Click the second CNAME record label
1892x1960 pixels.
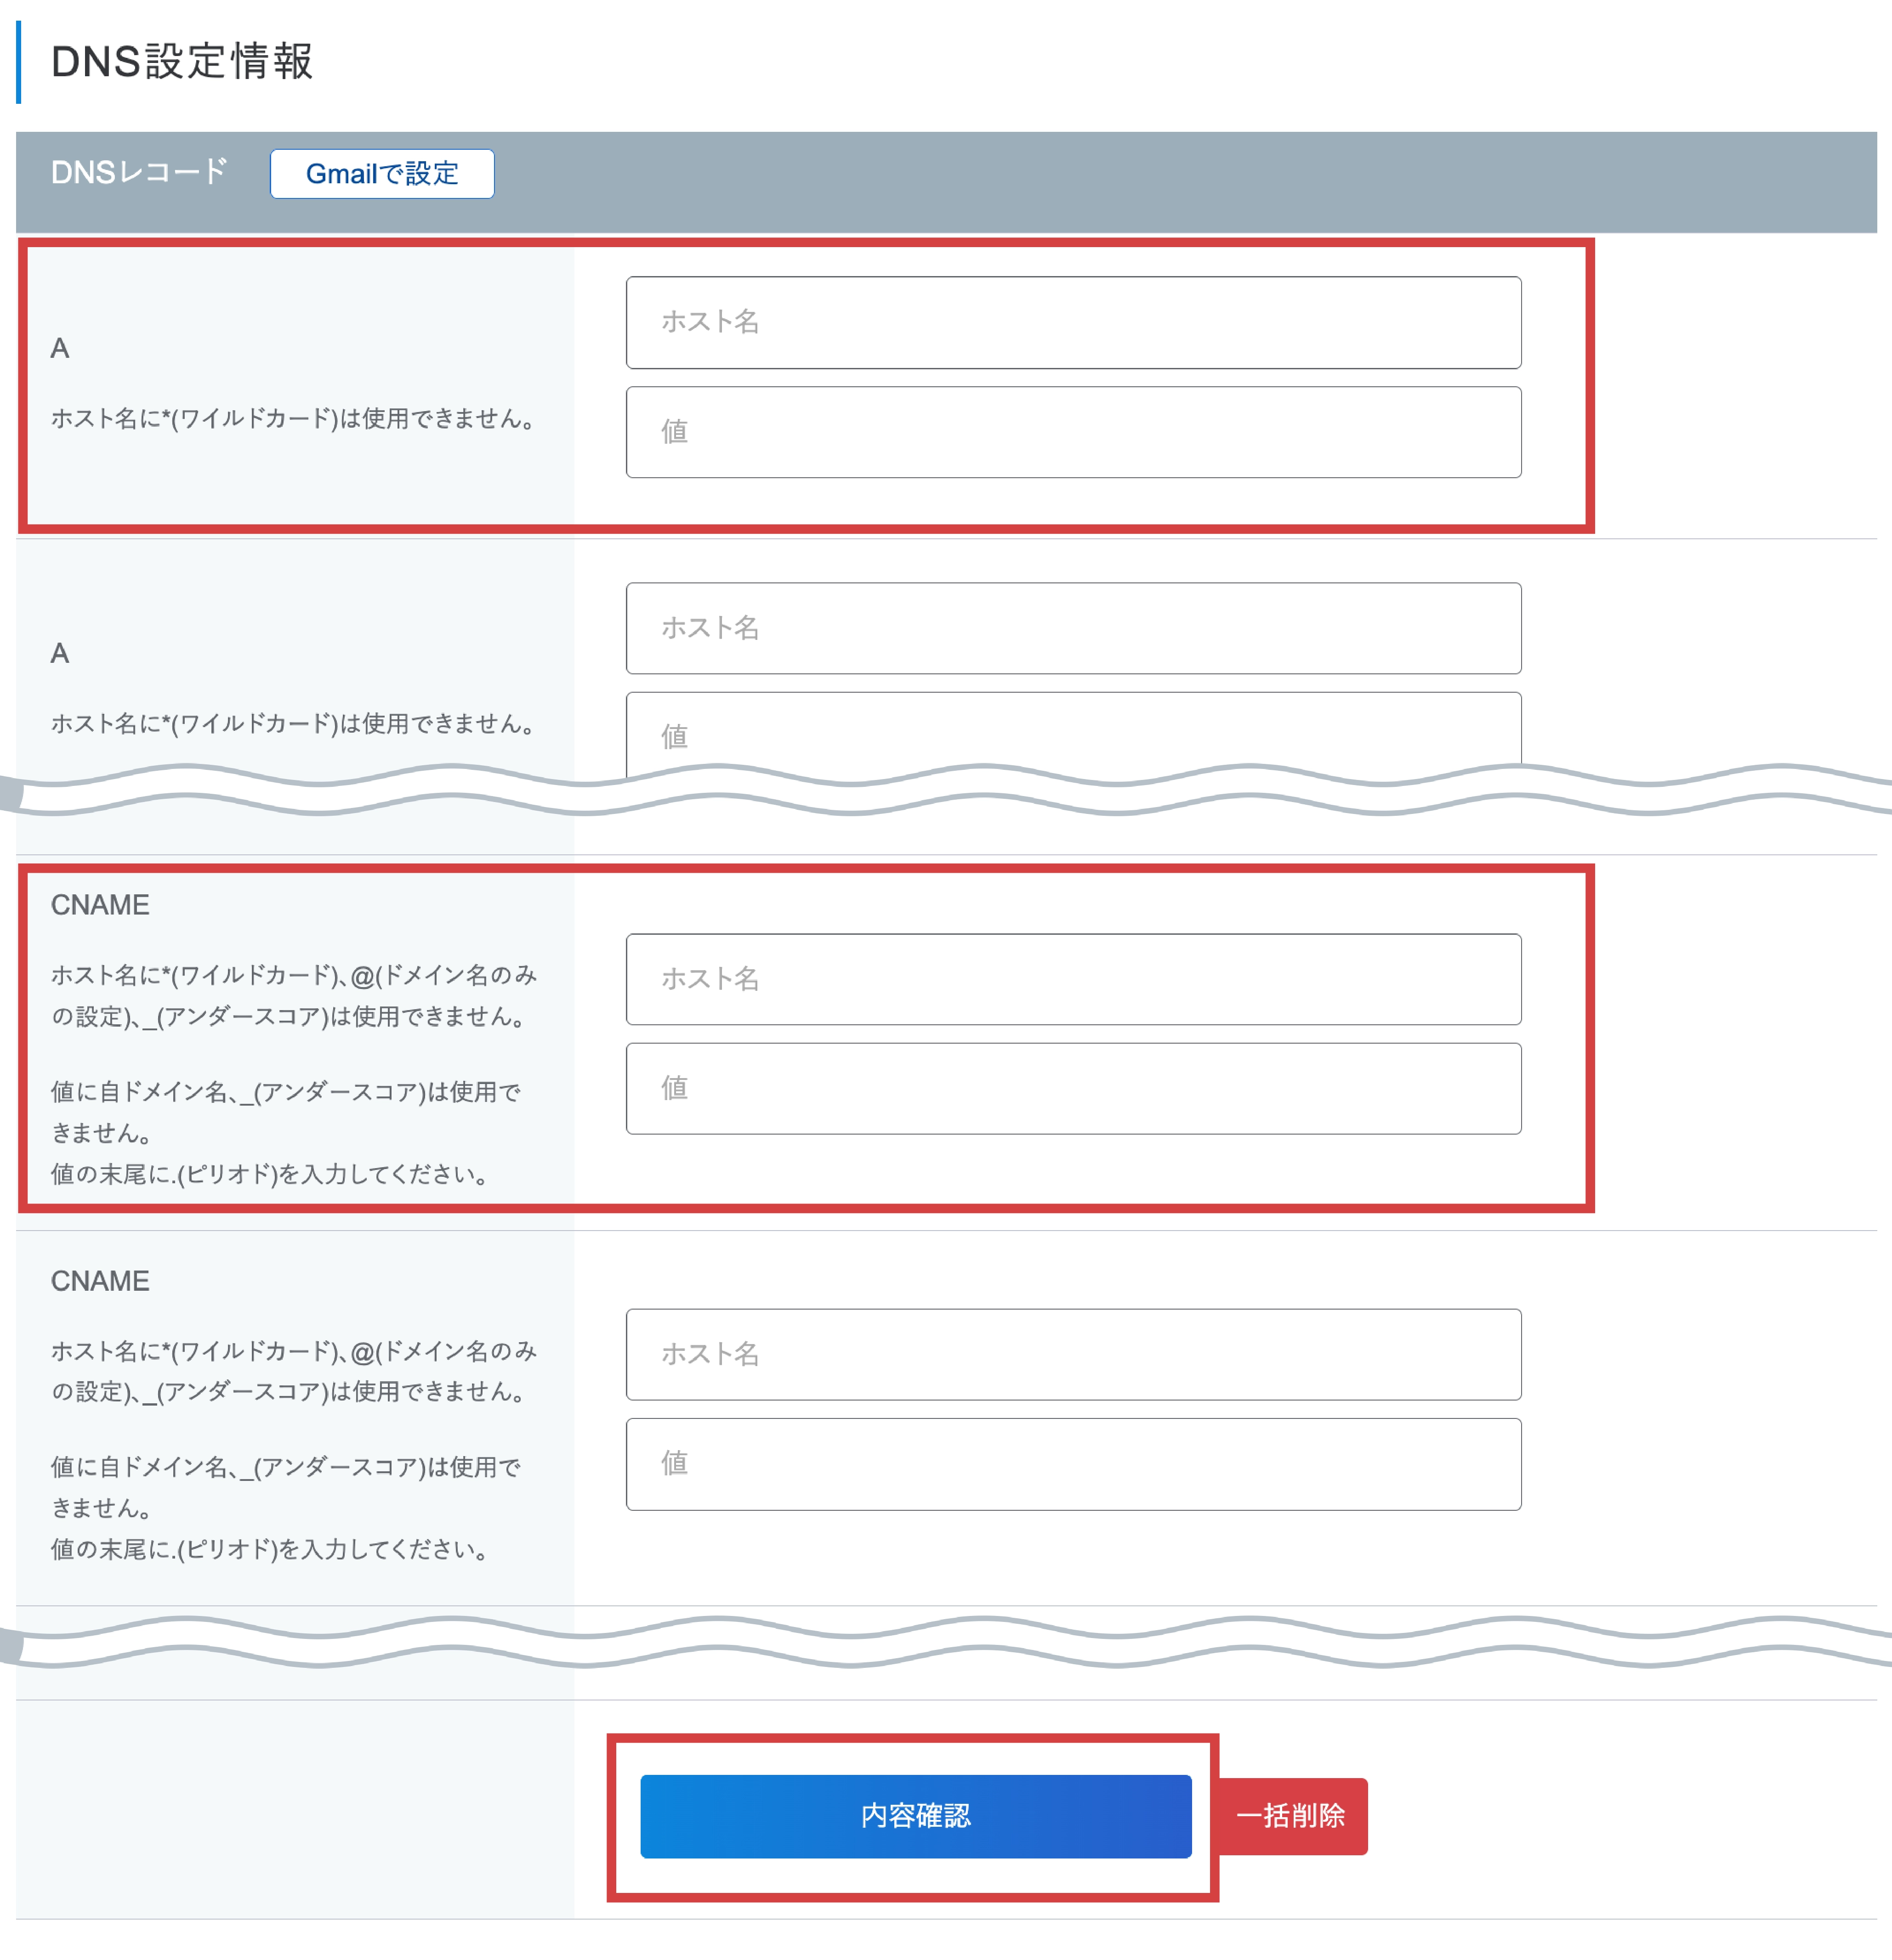coord(100,1281)
